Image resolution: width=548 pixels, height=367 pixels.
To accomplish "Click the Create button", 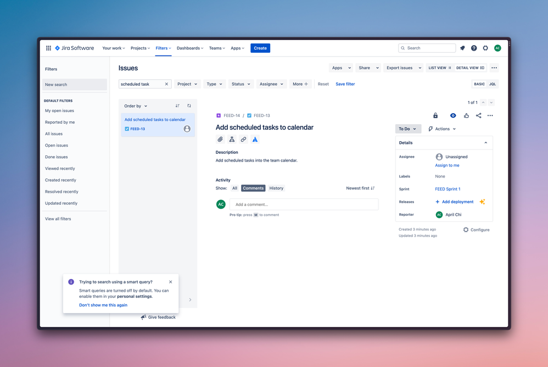I will 260,48.
